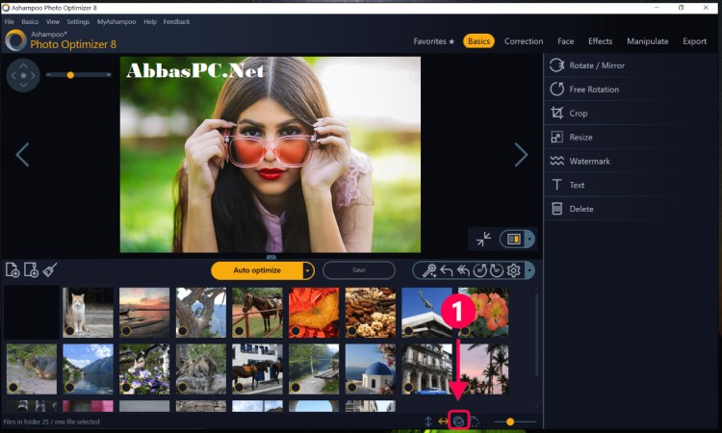
Task: Click the broom clear list icon
Action: coord(50,270)
